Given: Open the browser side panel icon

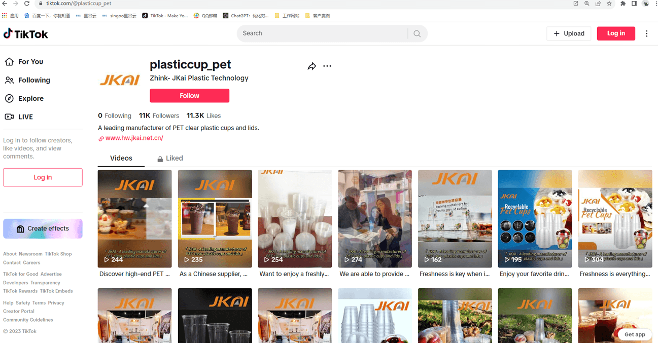Looking at the screenshot, I should pos(634,4).
